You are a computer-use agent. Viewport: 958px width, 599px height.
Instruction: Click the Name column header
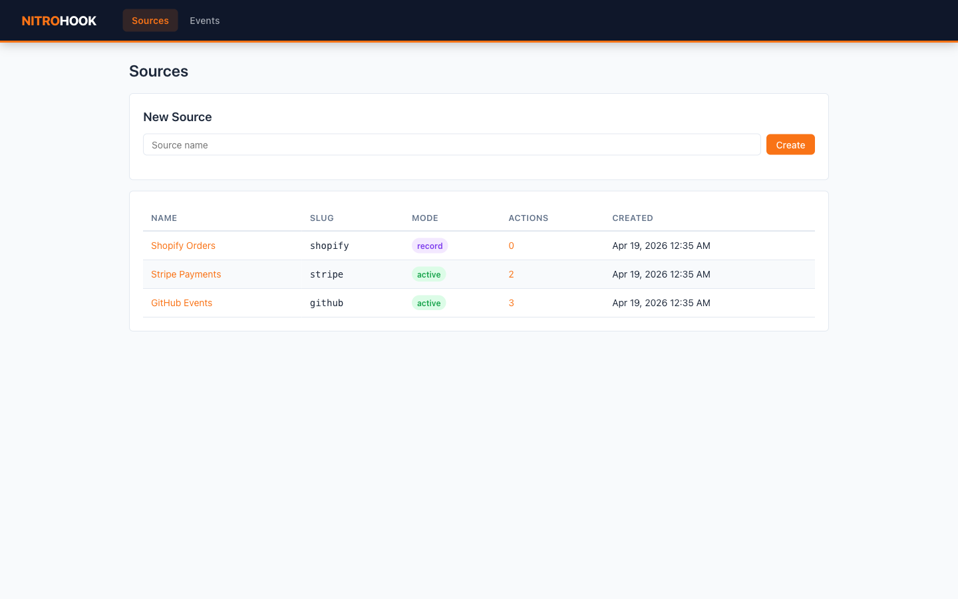click(x=164, y=218)
